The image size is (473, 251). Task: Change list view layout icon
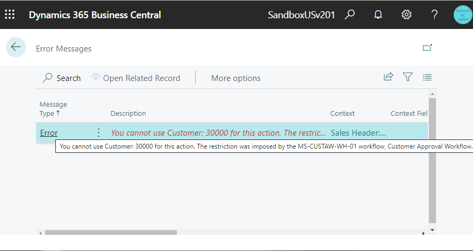[427, 77]
